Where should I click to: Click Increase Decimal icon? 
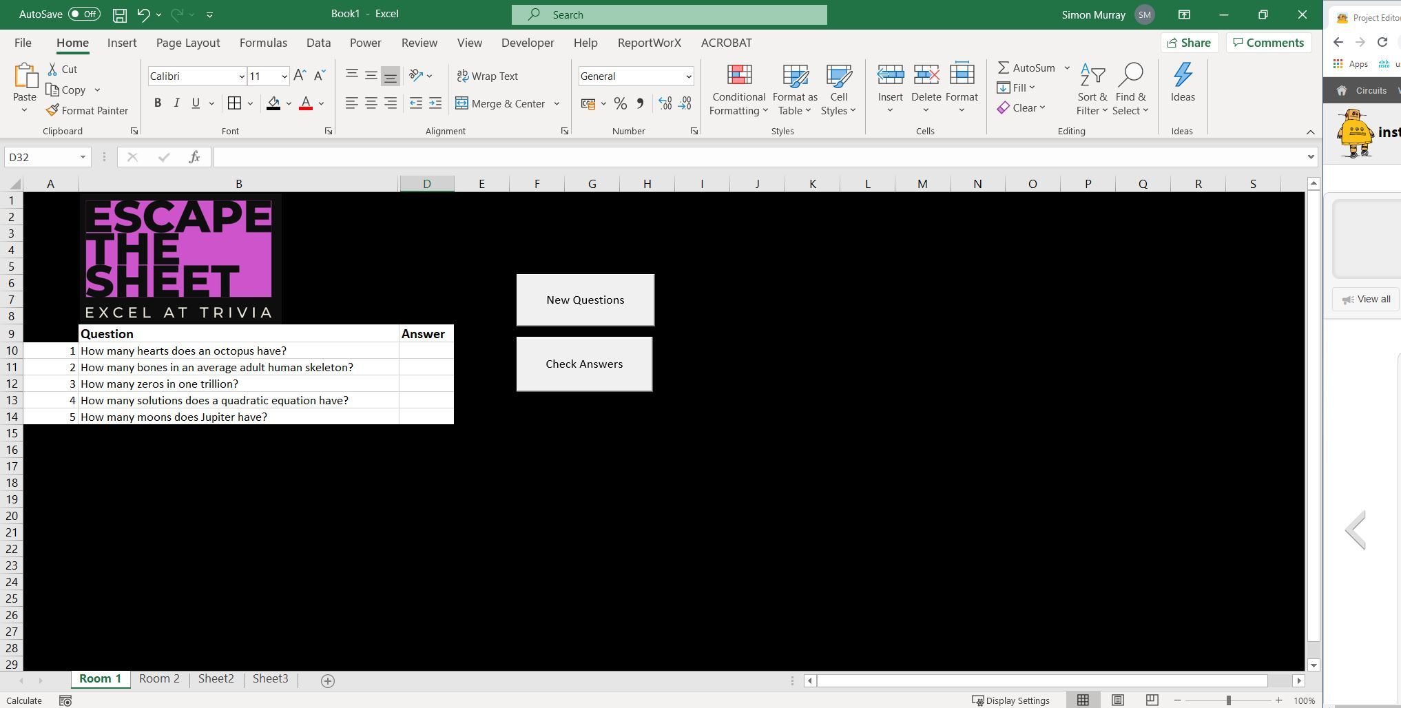(665, 103)
